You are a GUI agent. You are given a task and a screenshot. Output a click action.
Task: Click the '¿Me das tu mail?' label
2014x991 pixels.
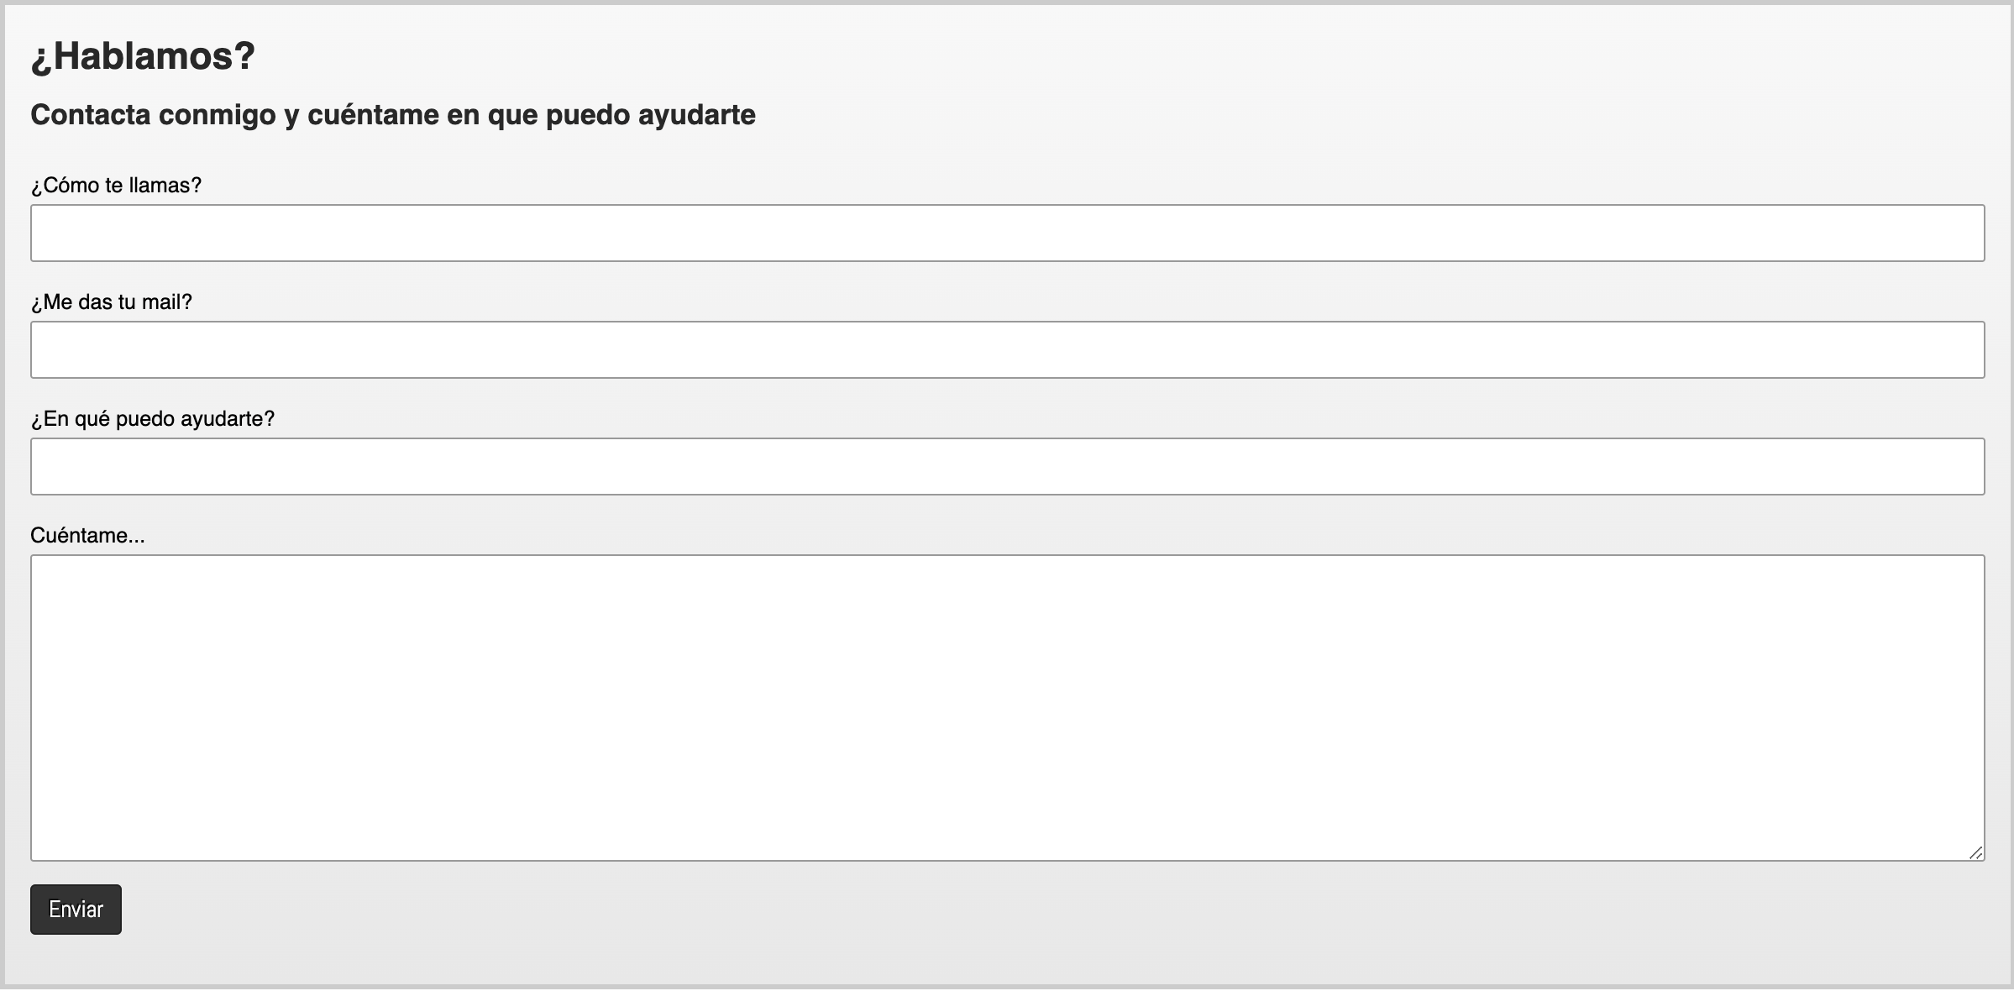[x=111, y=302]
